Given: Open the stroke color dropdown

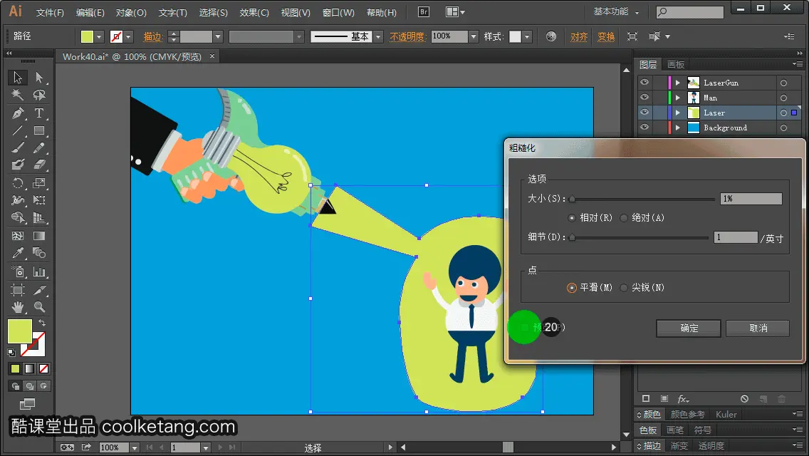Looking at the screenshot, I should tap(128, 36).
